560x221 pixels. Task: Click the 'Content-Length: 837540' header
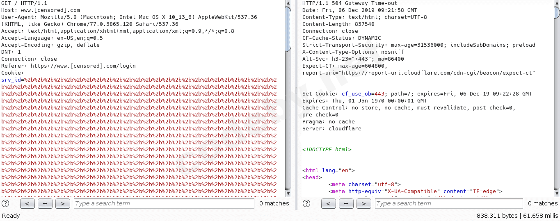[338, 24]
